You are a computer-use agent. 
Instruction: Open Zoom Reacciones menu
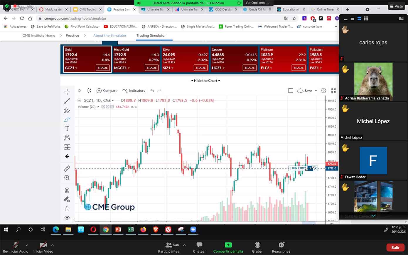tap(281, 248)
